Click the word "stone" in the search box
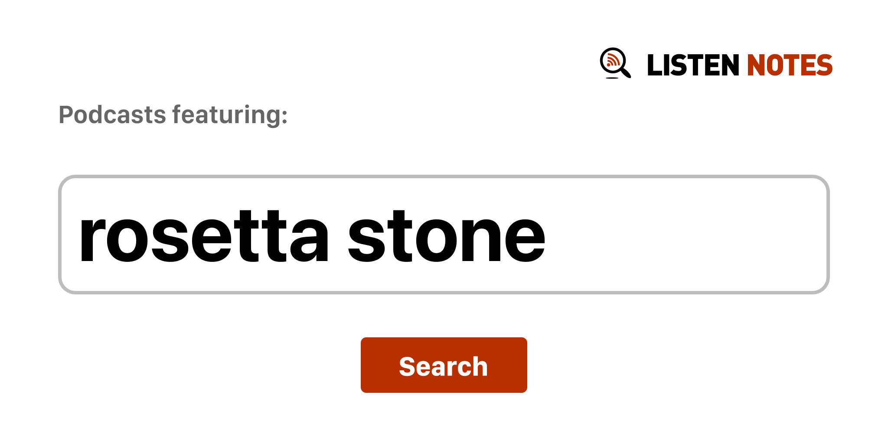This screenshot has width=888, height=444. coord(446,237)
